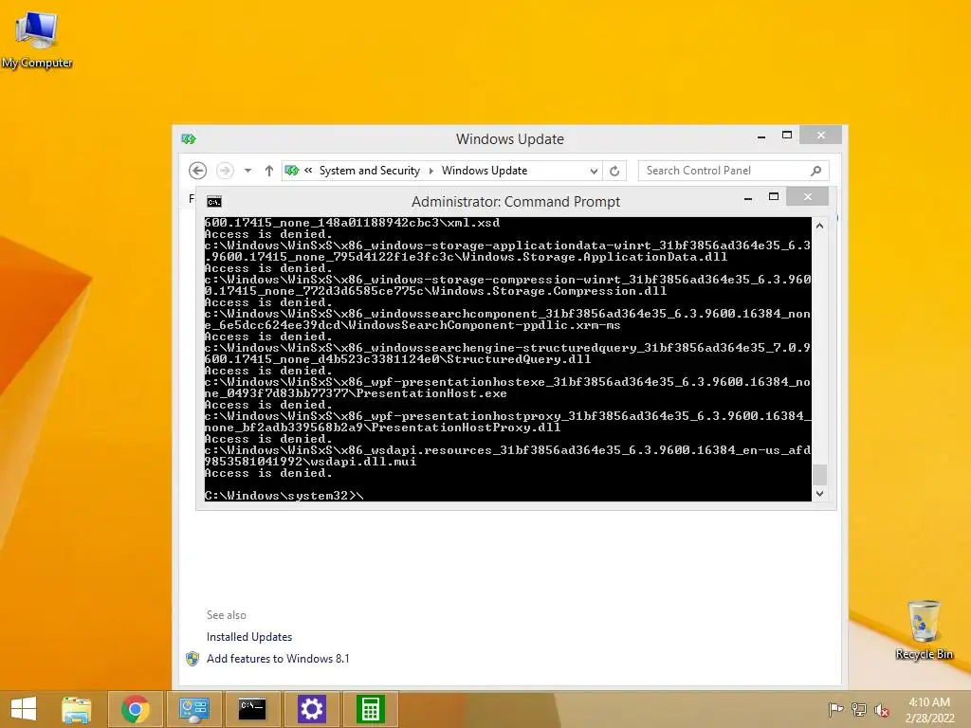The width and height of the screenshot is (971, 728).
Task: Click the last 'Access is denied.' line
Action: pos(268,473)
